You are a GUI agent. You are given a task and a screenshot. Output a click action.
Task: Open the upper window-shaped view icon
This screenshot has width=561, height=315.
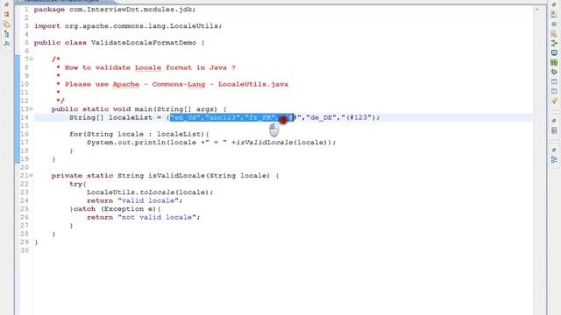click(554, 81)
